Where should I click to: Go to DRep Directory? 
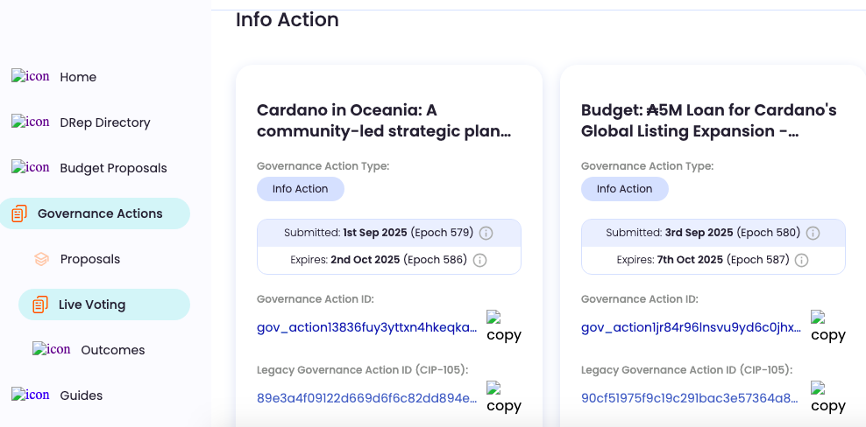coord(105,122)
